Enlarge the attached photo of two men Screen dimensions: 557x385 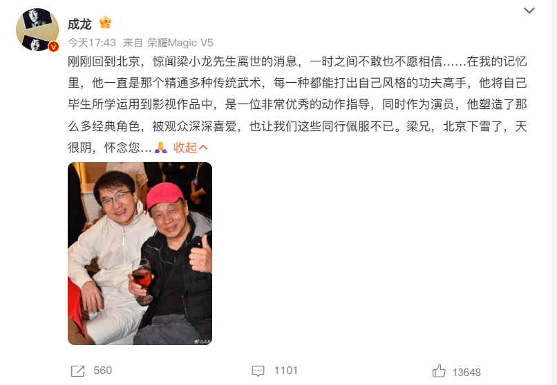click(140, 253)
